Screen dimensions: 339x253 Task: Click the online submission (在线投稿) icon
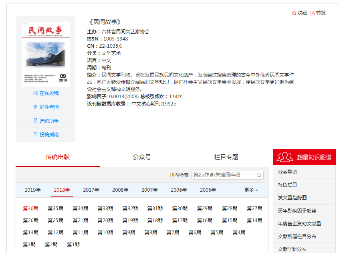35,93
